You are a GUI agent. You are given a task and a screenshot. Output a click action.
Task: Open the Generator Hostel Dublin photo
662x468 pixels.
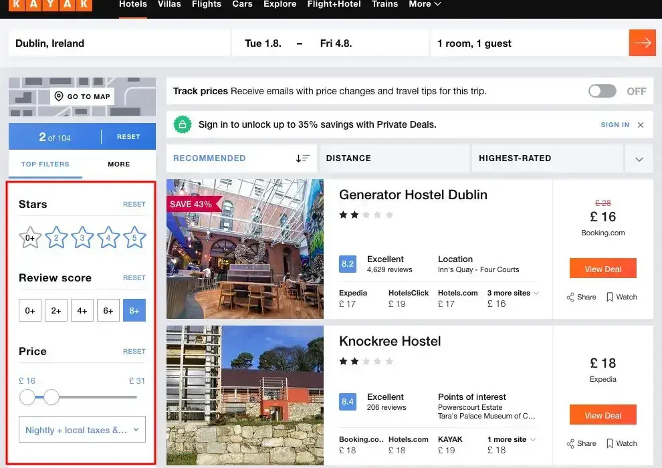pyautogui.click(x=245, y=249)
